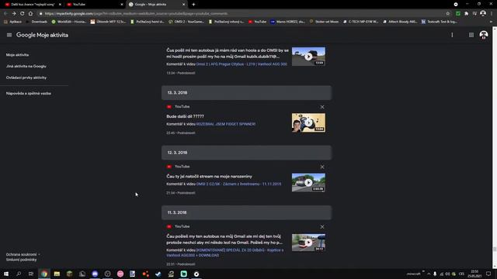The width and height of the screenshot is (497, 279).
Task: Open Steam from the taskbar
Action: pos(158,274)
